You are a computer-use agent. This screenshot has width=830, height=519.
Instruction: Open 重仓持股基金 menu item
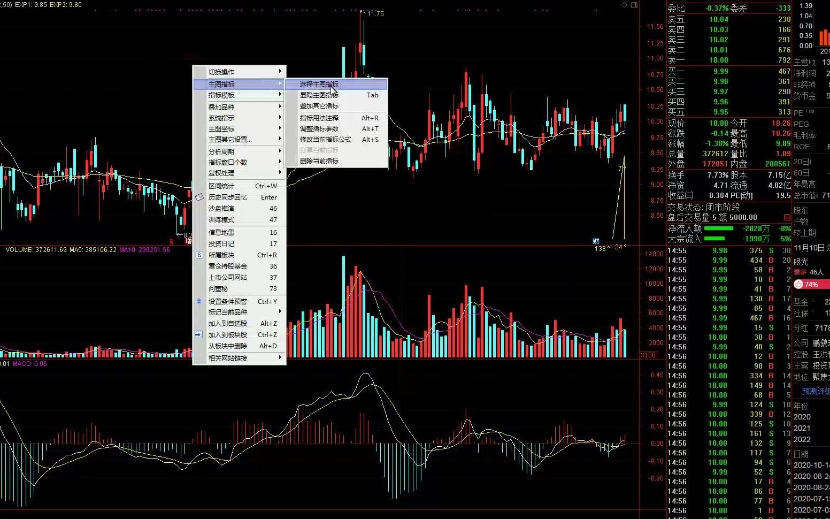coord(240,266)
